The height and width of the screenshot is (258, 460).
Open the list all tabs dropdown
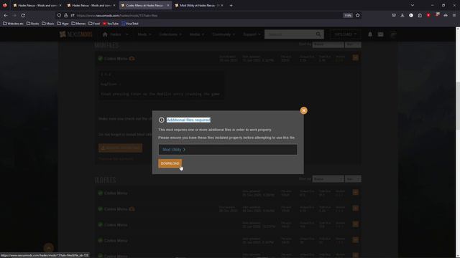413,5
